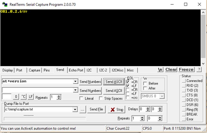Enable the second +LF EOL checkbox
Viewport: 207px width, 133px height.
click(128, 93)
